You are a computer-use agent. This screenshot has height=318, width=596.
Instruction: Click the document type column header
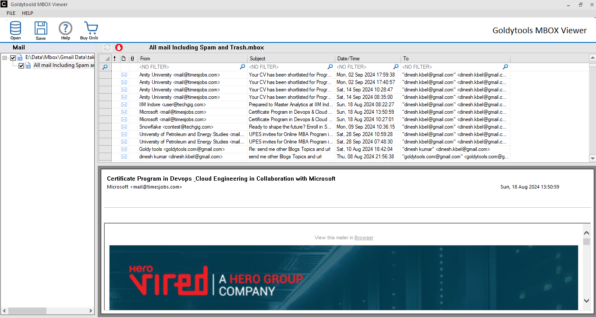124,59
